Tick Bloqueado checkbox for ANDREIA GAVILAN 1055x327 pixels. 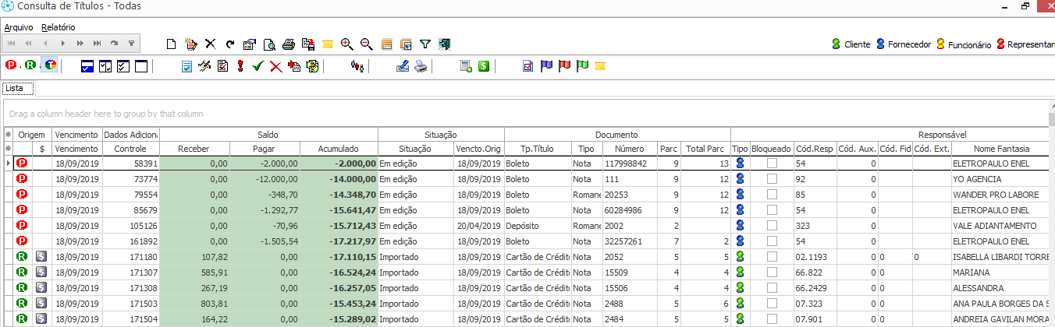pos(772,319)
